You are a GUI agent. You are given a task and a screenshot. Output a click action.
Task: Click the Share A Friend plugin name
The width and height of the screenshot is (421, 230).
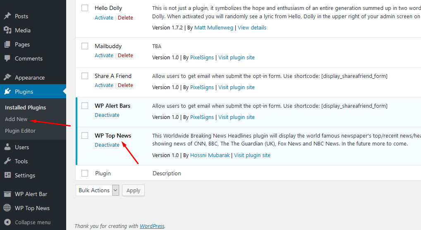(x=113, y=76)
